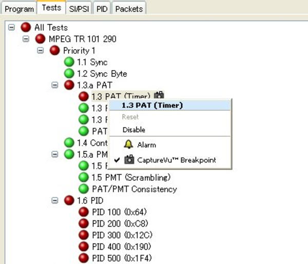The height and width of the screenshot is (264, 308).
Task: Click the green status icon for 1.2 Sync Byte
Action: click(x=69, y=74)
